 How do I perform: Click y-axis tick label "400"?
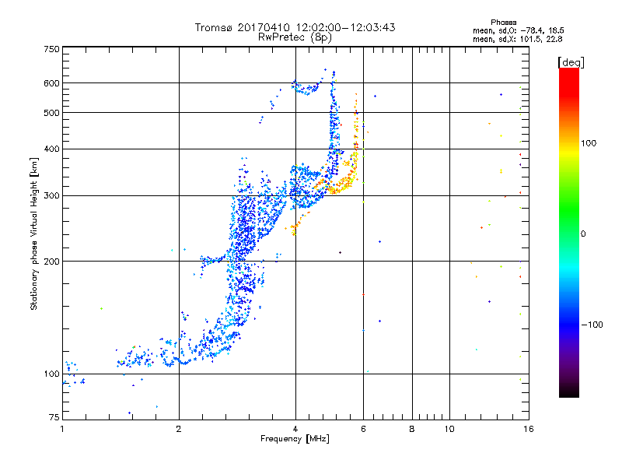[51, 149]
